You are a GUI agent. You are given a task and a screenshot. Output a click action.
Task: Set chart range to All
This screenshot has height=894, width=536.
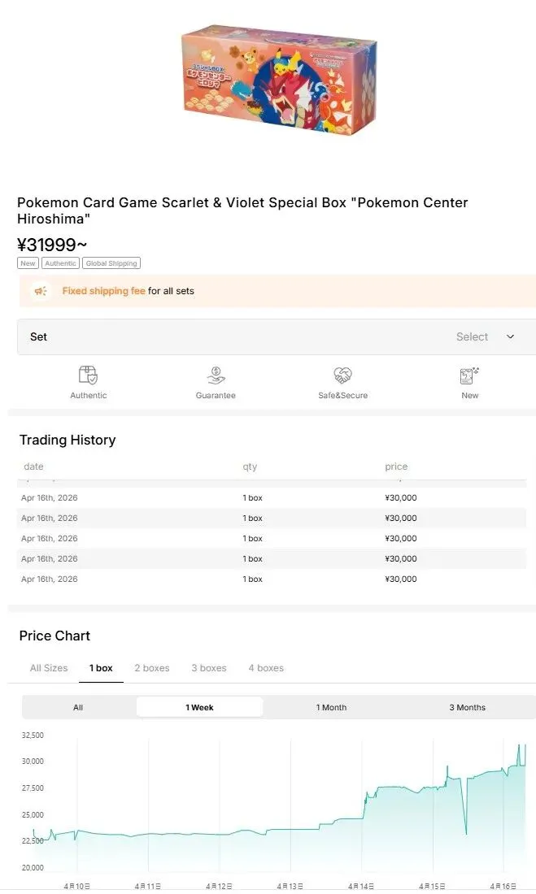(x=78, y=707)
